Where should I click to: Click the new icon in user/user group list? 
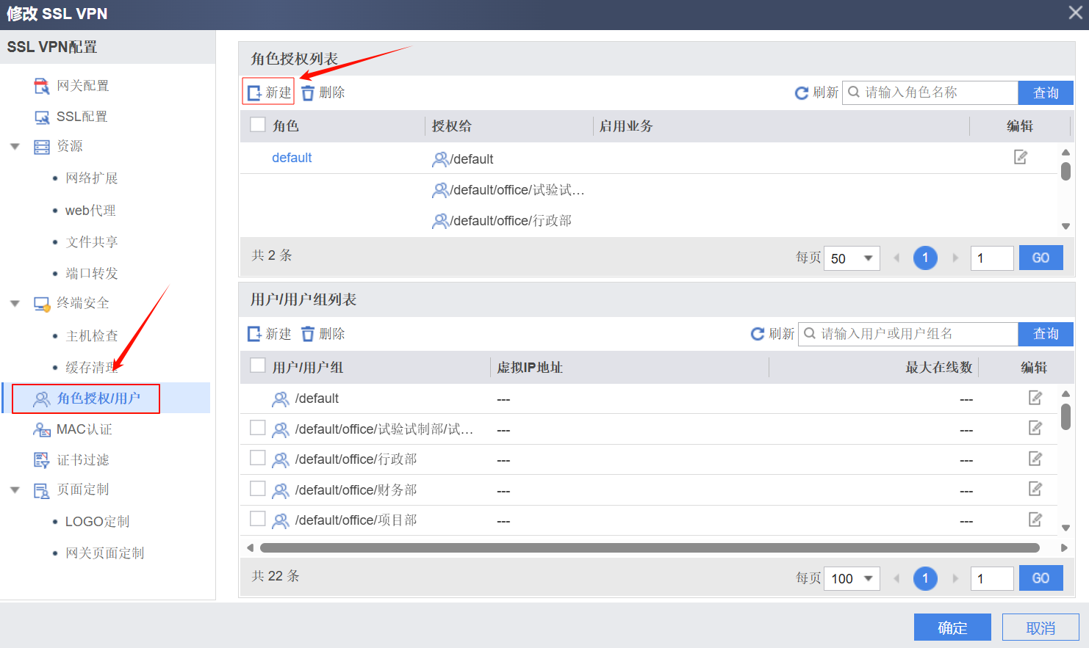tap(254, 334)
